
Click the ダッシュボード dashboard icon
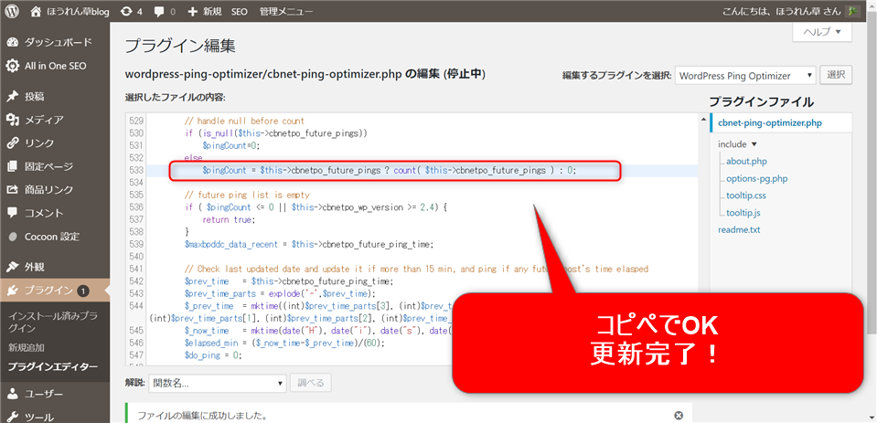pos(13,42)
